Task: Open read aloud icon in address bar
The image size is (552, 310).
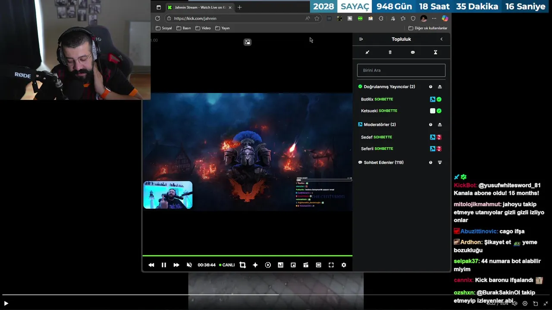Action: [x=307, y=19]
